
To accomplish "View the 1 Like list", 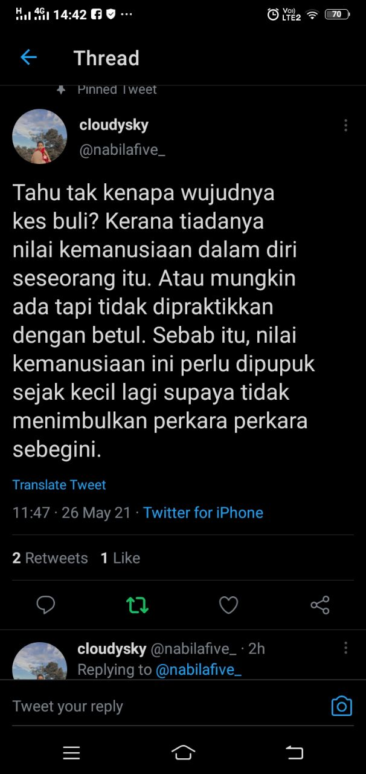I will click(120, 558).
